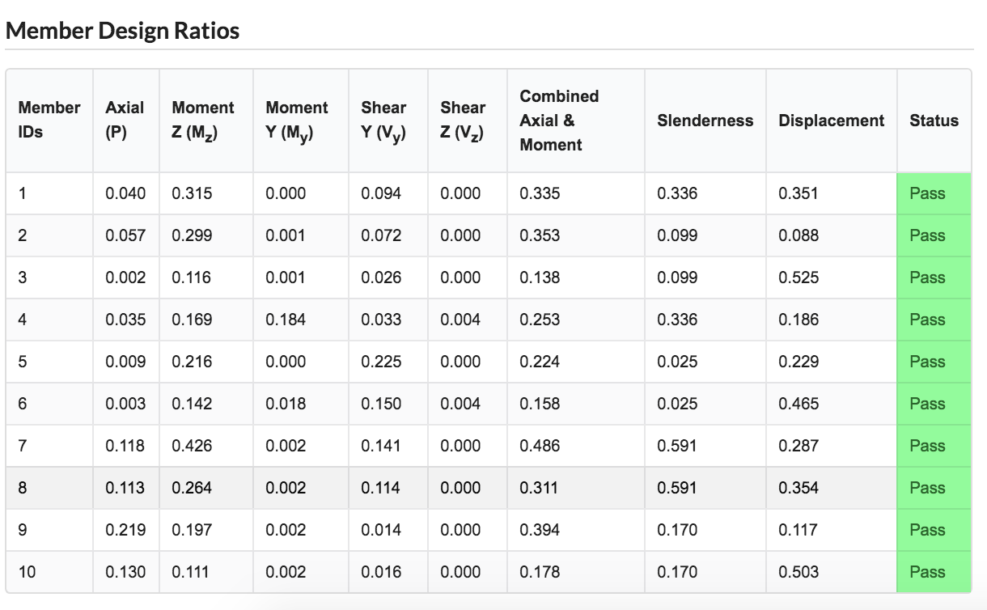Image resolution: width=987 pixels, height=610 pixels.
Task: Select the 0.591 slenderness value of member 7
Action: pos(677,446)
